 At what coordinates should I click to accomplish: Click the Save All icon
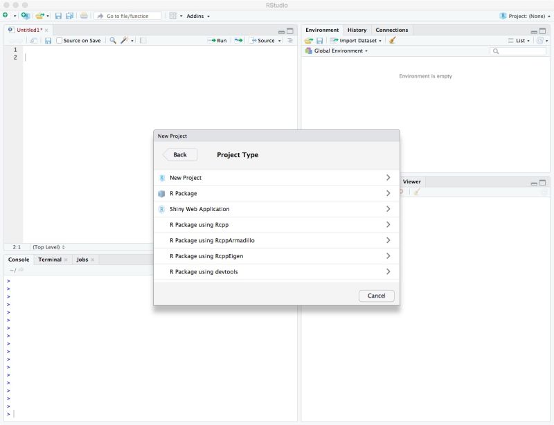[x=70, y=16]
